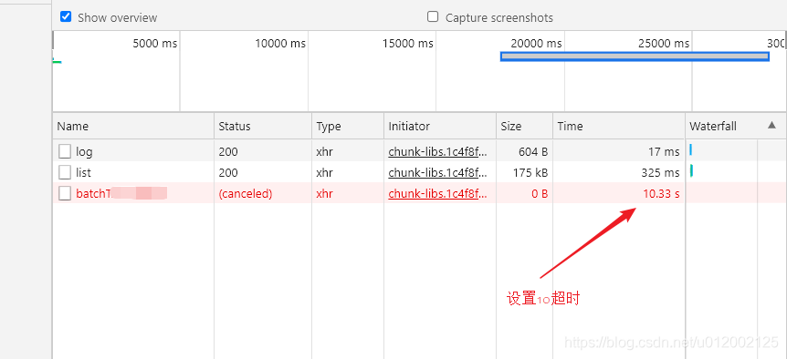Click the waterfall bar of log request
Image resolution: width=787 pixels, height=359 pixels.
691,149
